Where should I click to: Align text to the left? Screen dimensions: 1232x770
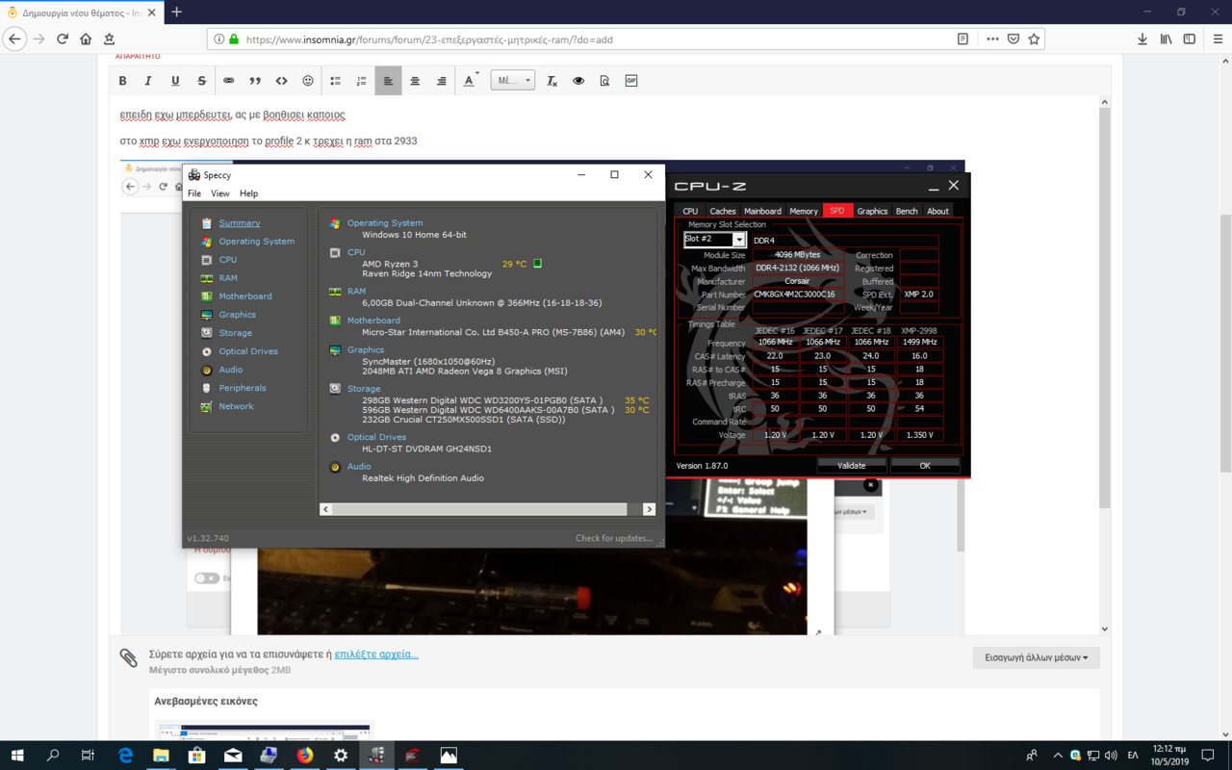click(x=388, y=81)
